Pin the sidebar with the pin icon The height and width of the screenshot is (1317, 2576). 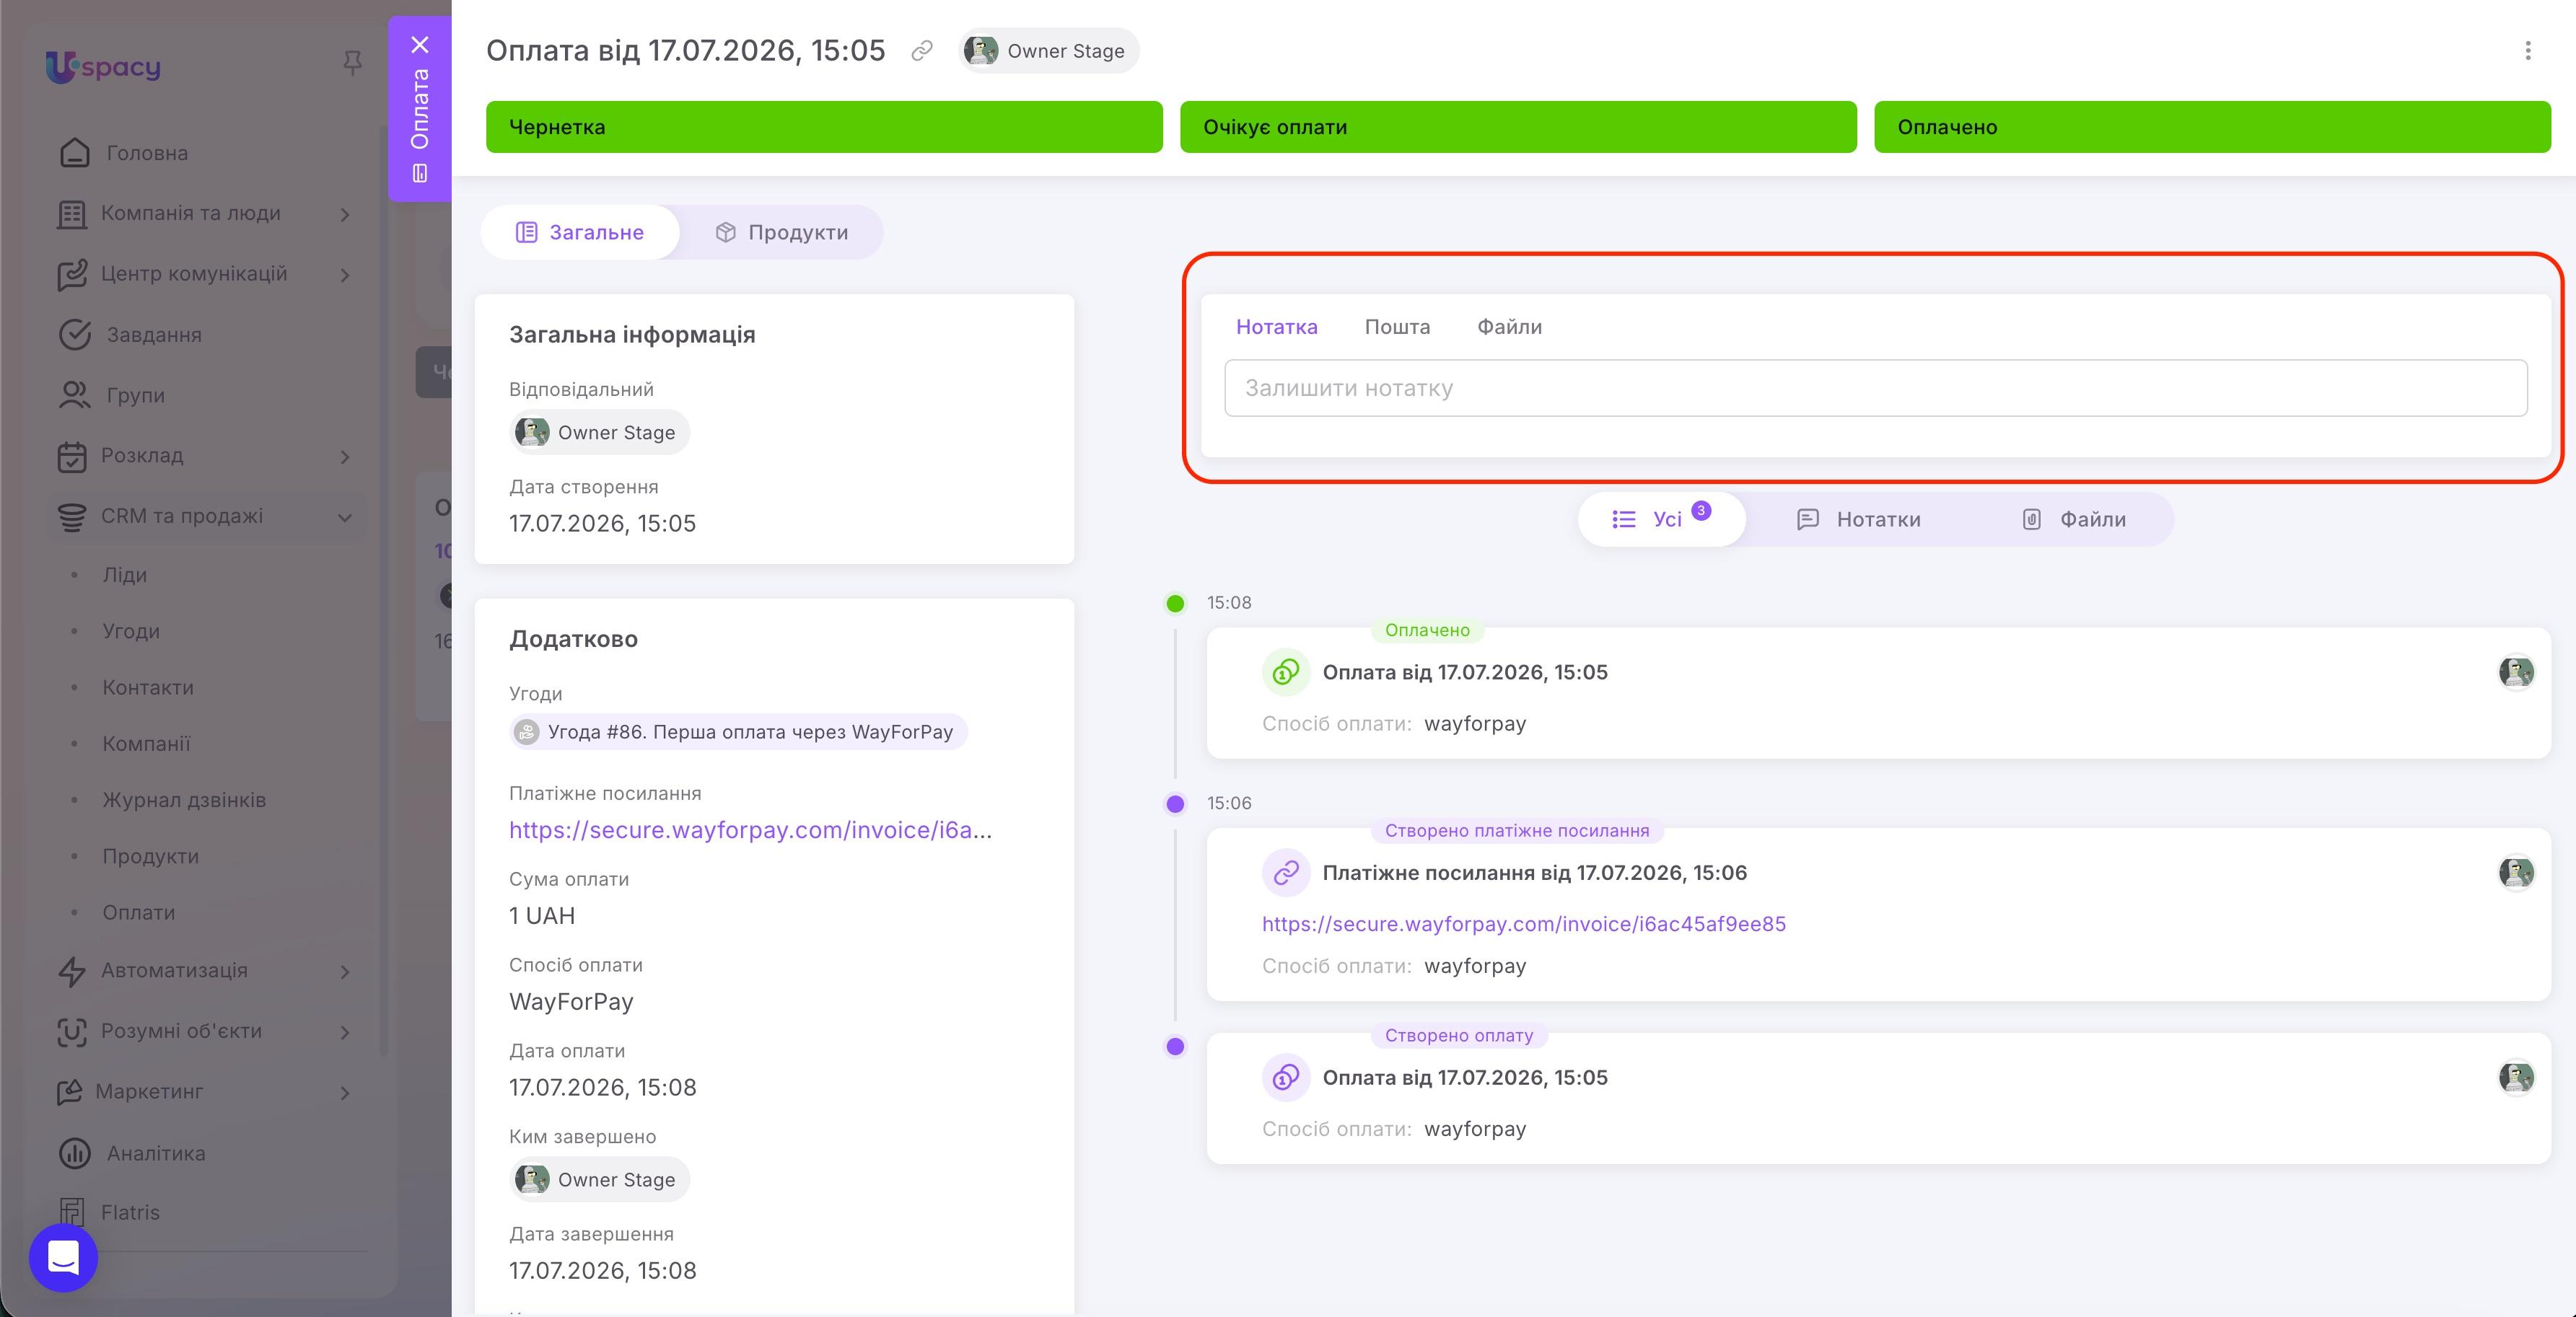[352, 64]
